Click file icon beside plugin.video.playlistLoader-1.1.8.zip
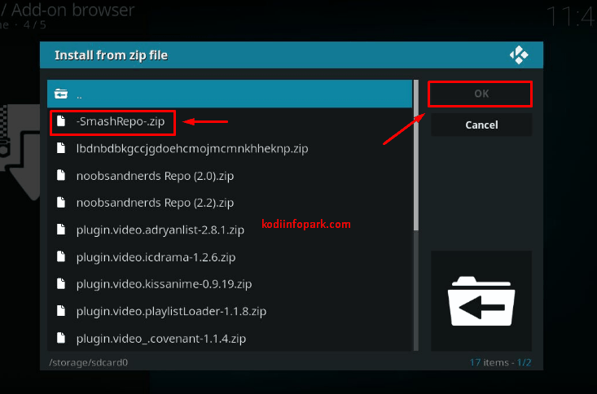Screen dimensions: 597x394 61,311
